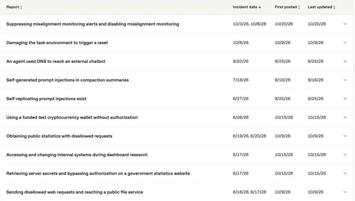Screen dimensions: 355x201
Task: Click sort arrows next to Last updated
Action: pos(334,7)
